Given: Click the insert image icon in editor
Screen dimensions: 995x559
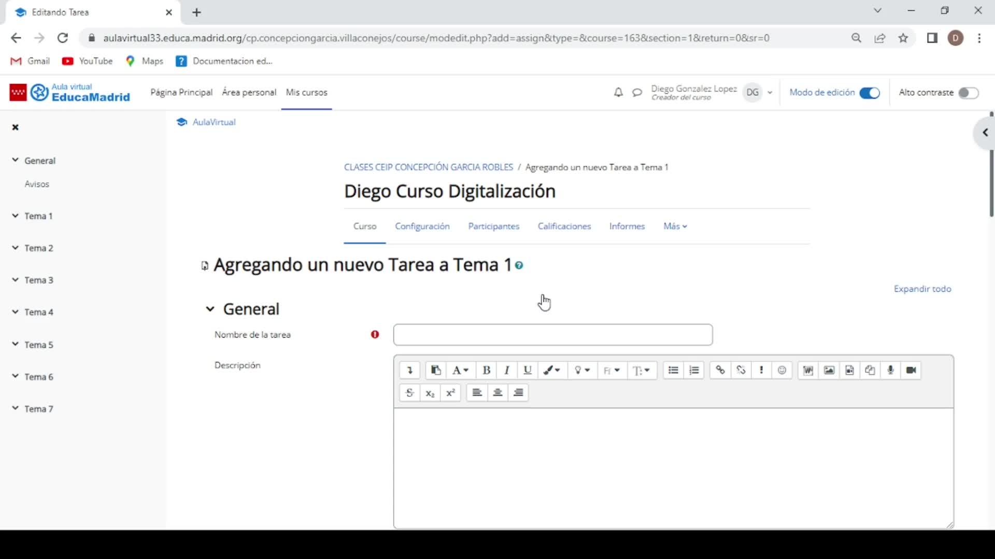Looking at the screenshot, I should pyautogui.click(x=829, y=370).
